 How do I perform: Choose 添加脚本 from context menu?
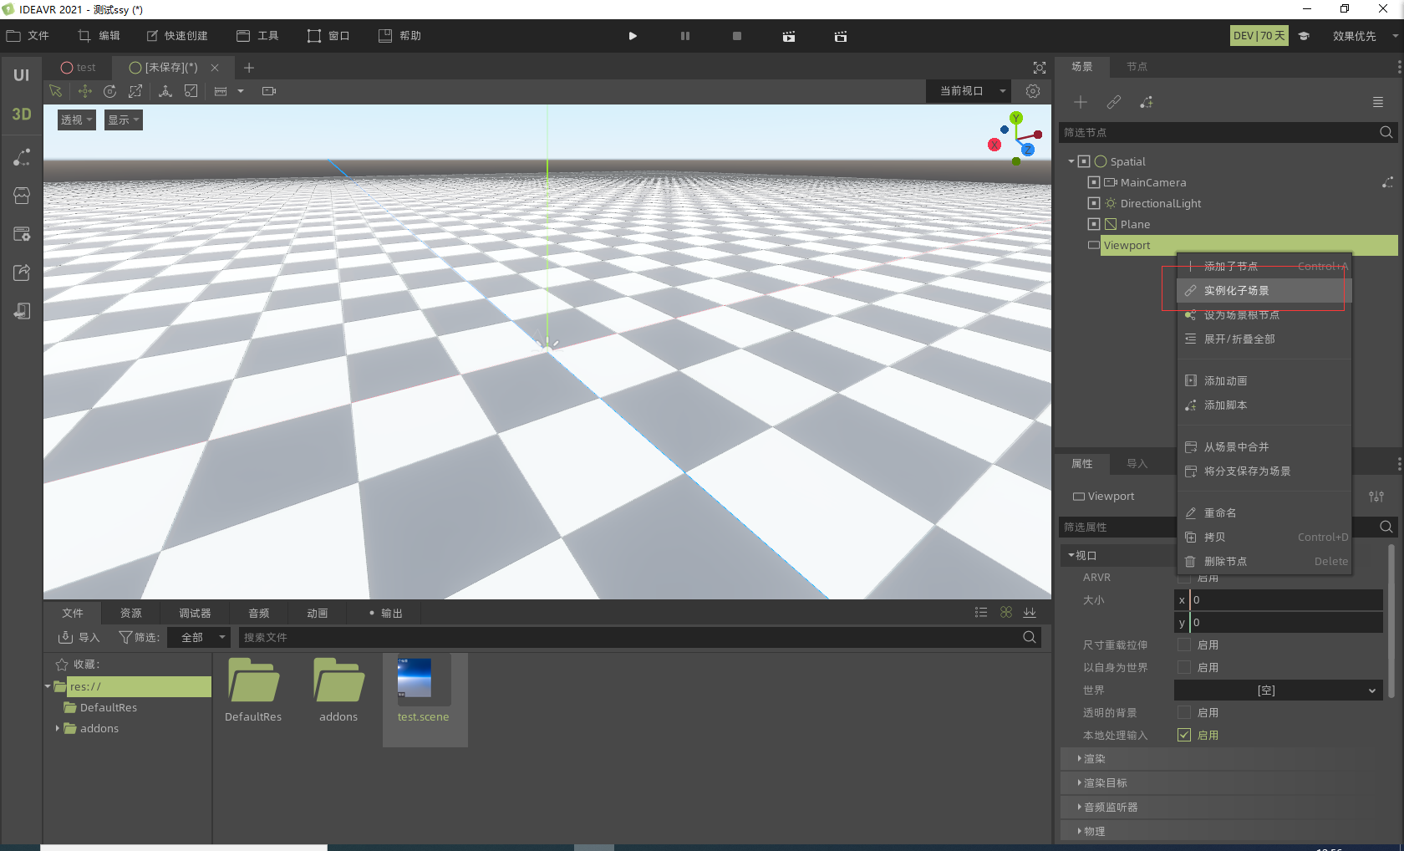click(x=1264, y=405)
